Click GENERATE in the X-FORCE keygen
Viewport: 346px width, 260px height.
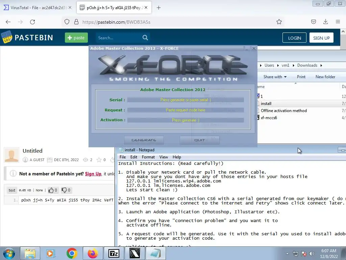tap(144, 140)
